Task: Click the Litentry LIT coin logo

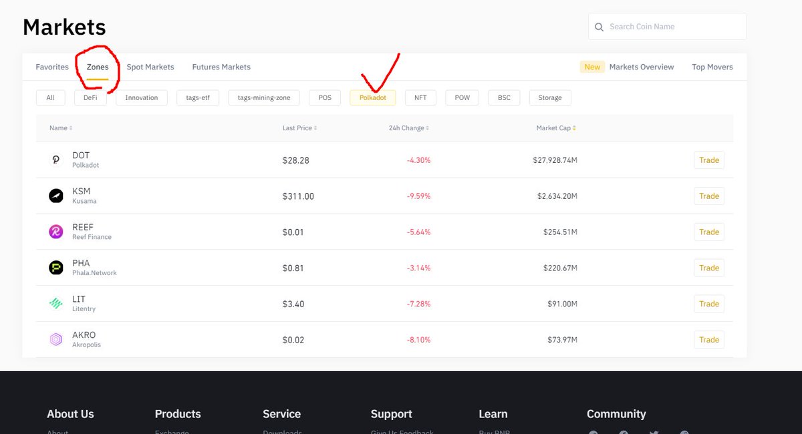Action: click(55, 304)
